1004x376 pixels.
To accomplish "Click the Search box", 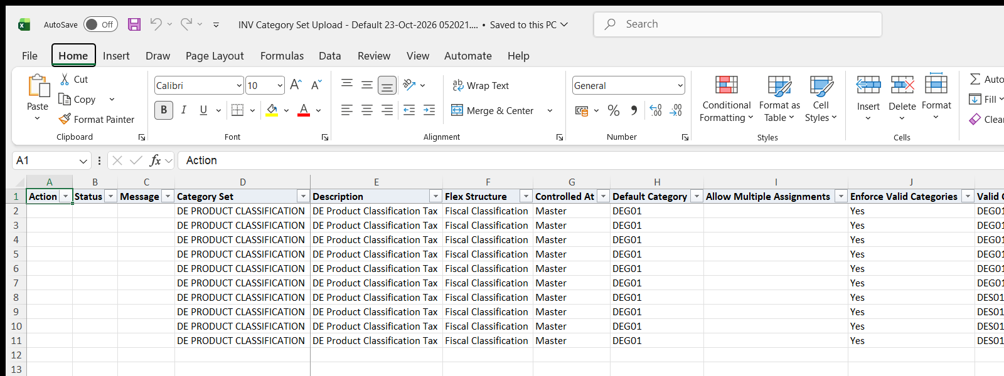I will click(737, 24).
